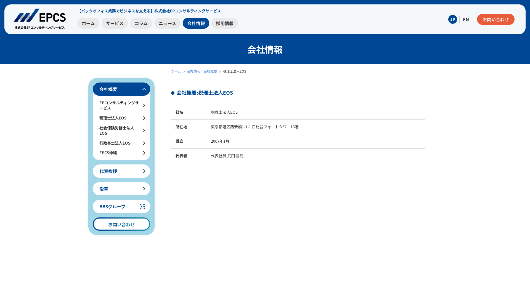Open 採用情報 navigation item
Image resolution: width=530 pixels, height=298 pixels.
point(224,23)
